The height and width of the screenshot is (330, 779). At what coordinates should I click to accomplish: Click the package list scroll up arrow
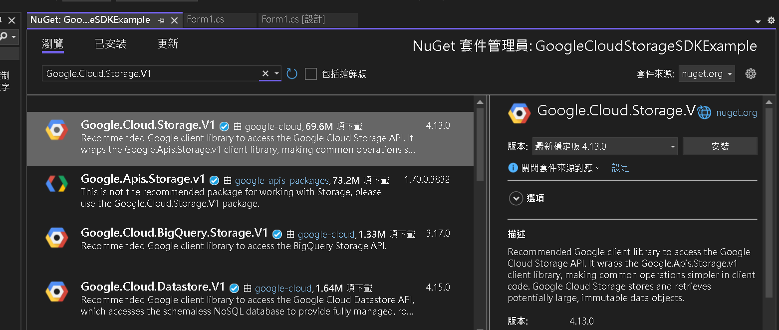point(480,102)
